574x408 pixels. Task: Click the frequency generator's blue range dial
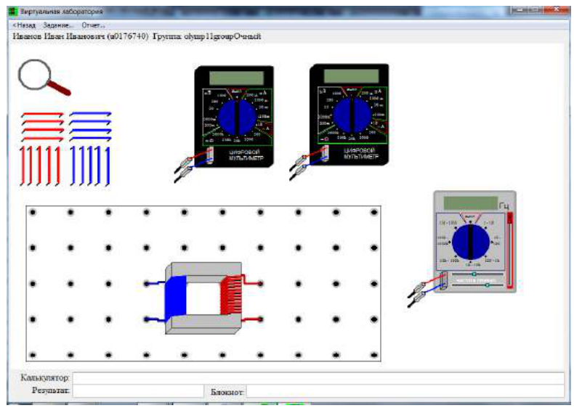tap(471, 242)
